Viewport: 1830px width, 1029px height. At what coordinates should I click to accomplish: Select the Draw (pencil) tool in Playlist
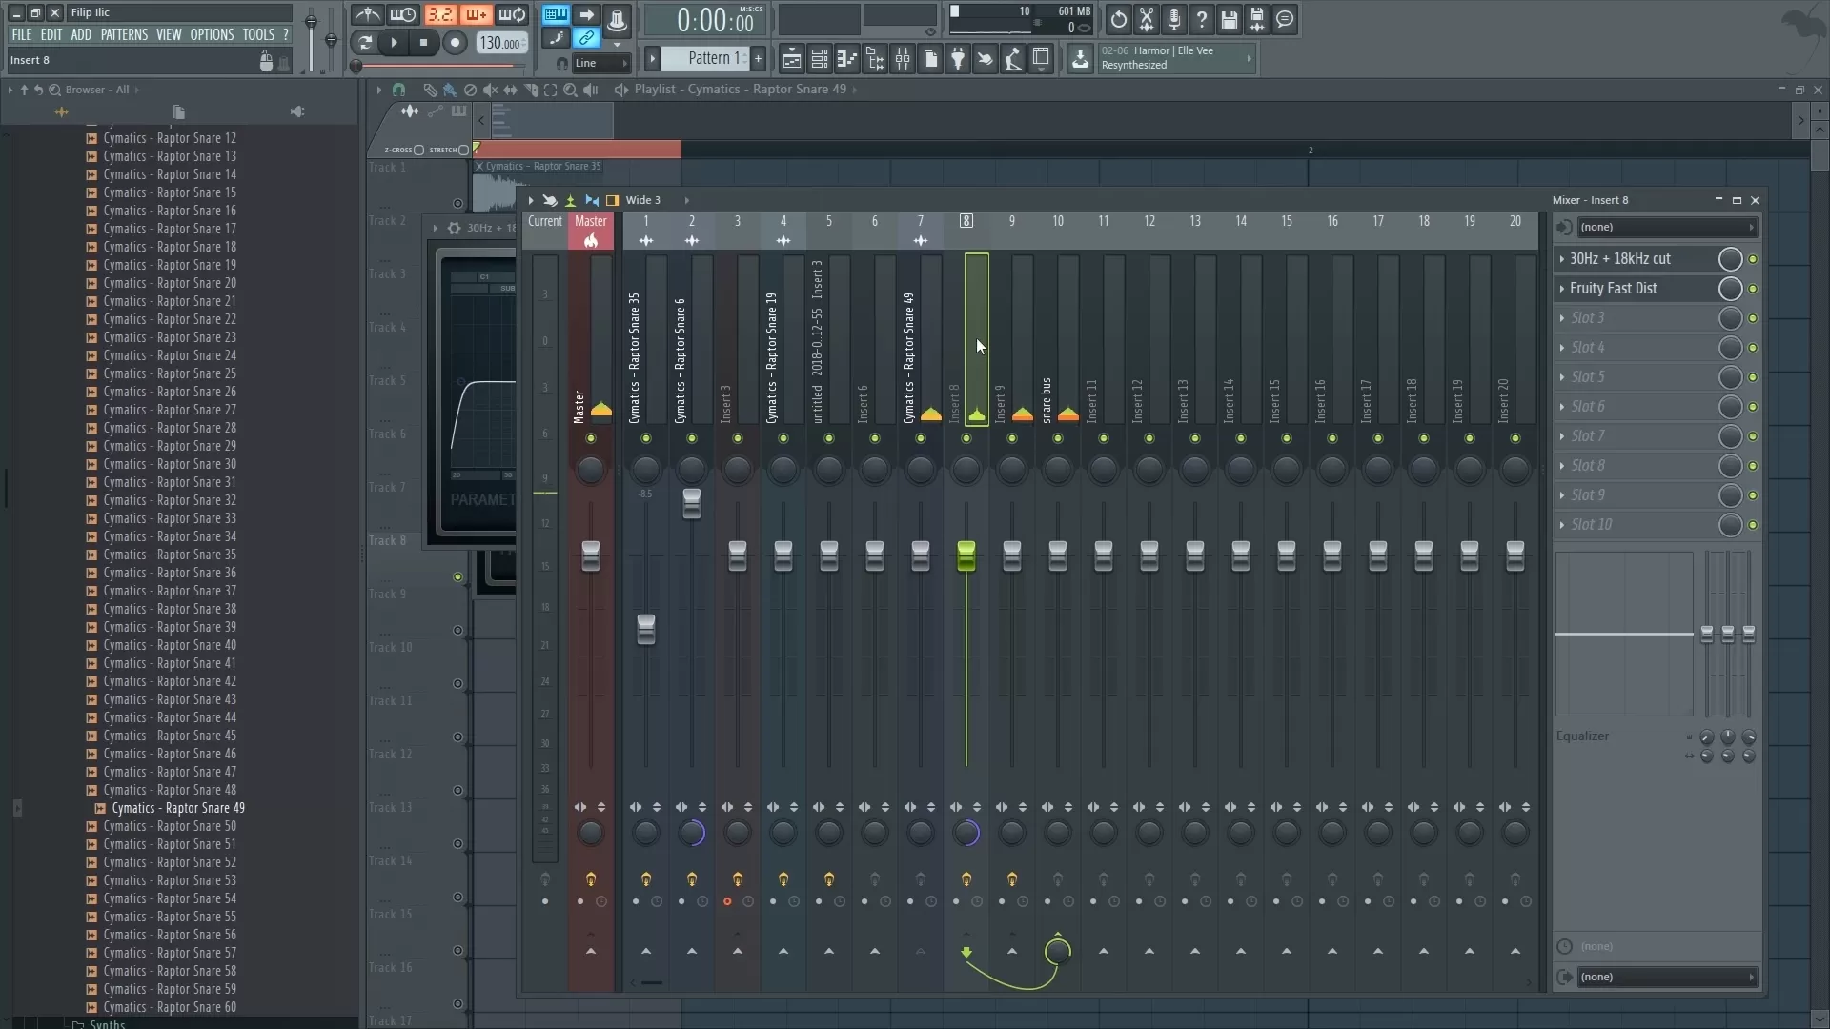coord(431,90)
